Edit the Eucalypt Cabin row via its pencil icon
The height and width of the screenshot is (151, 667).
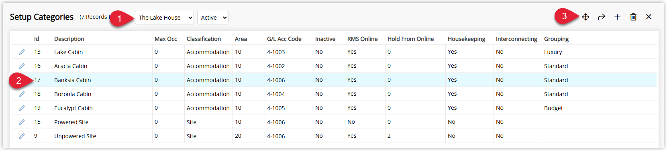tap(22, 108)
